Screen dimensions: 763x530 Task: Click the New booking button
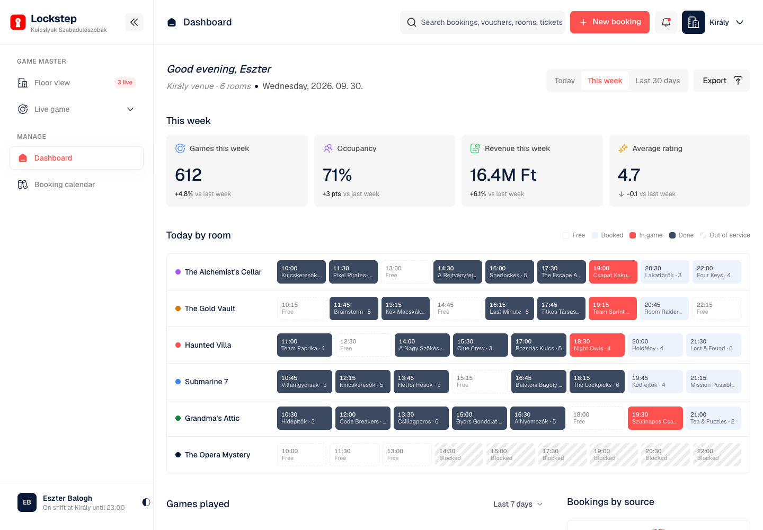610,22
